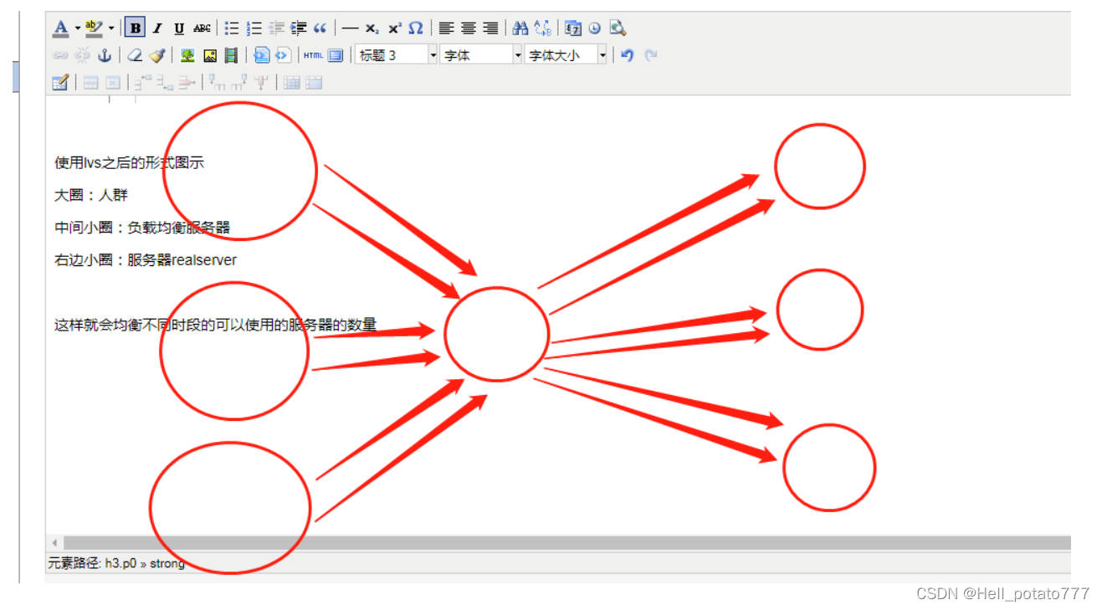Decrease indent with the outdent icon
The height and width of the screenshot is (610, 1102).
point(276,28)
